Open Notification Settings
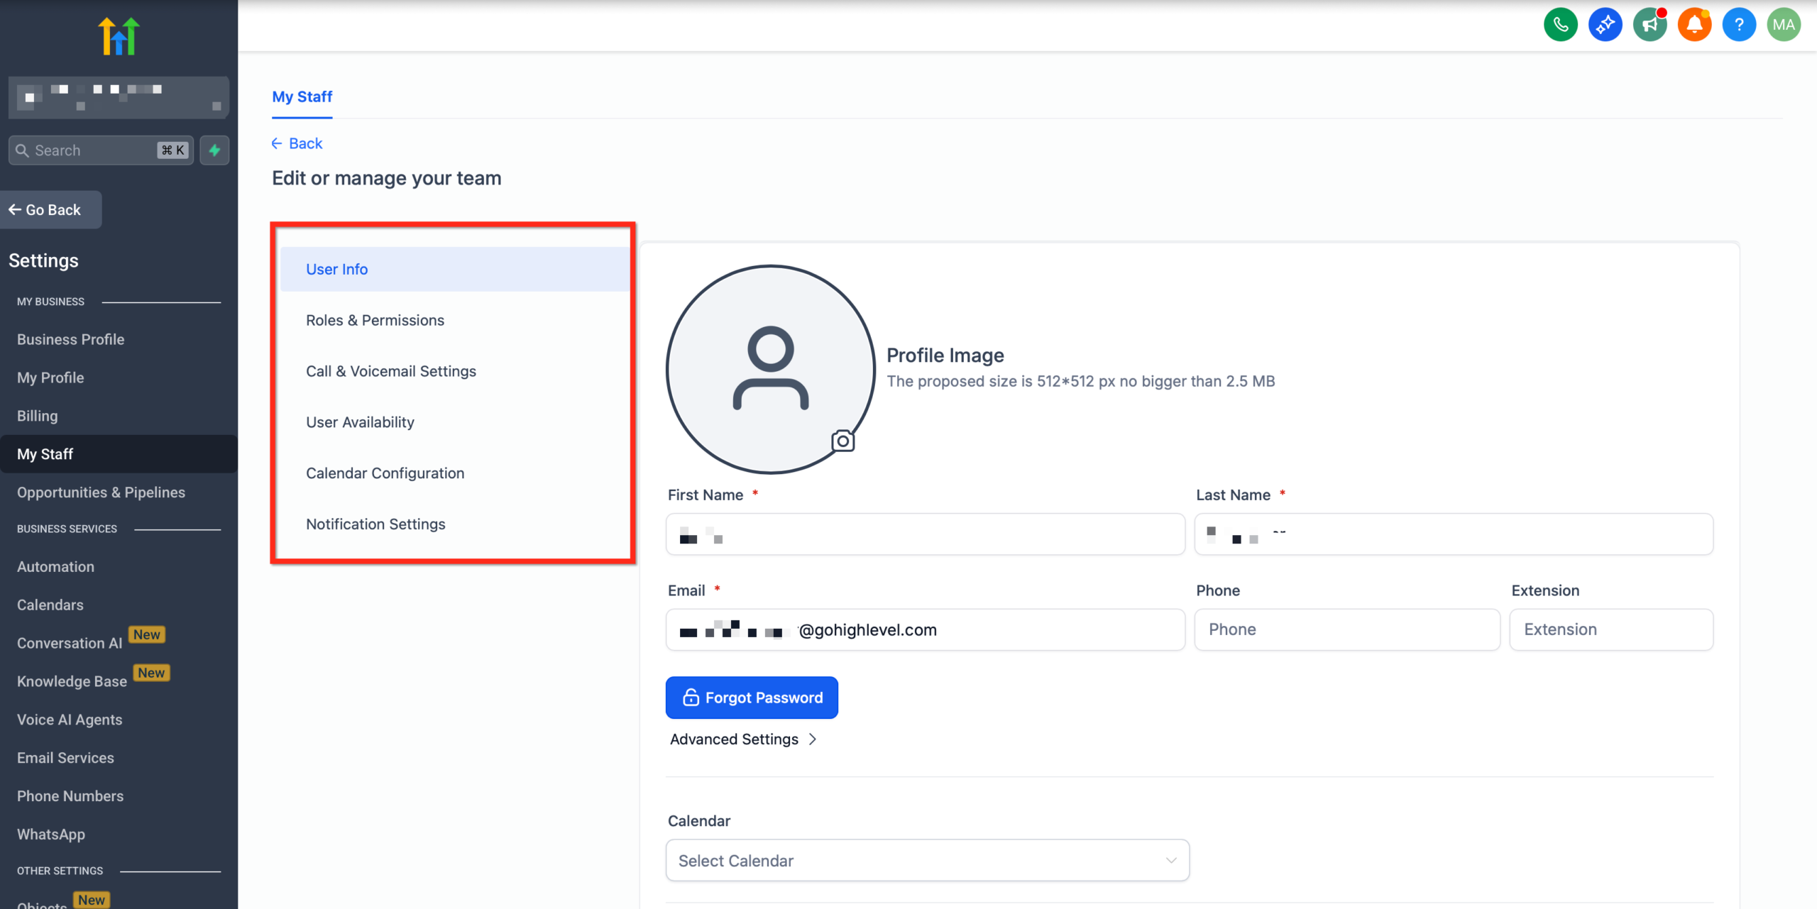This screenshot has width=1817, height=909. (376, 524)
